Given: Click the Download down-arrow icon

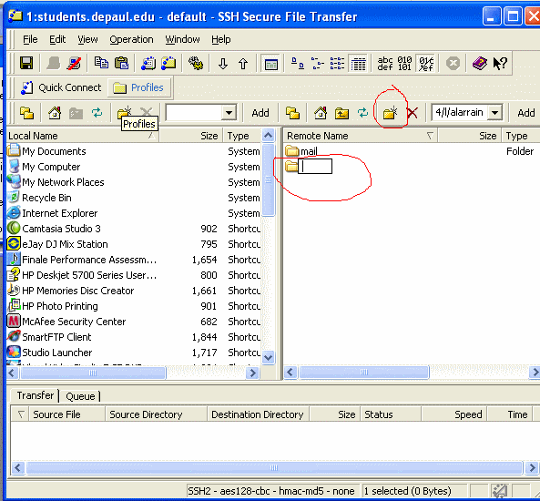Looking at the screenshot, I should tap(223, 64).
